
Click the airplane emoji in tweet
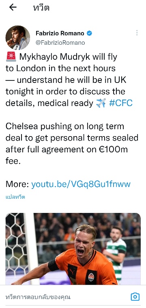101,103
